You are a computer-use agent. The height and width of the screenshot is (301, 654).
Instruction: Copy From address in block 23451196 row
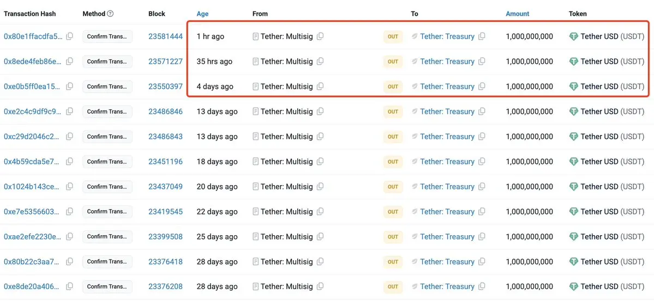click(320, 162)
